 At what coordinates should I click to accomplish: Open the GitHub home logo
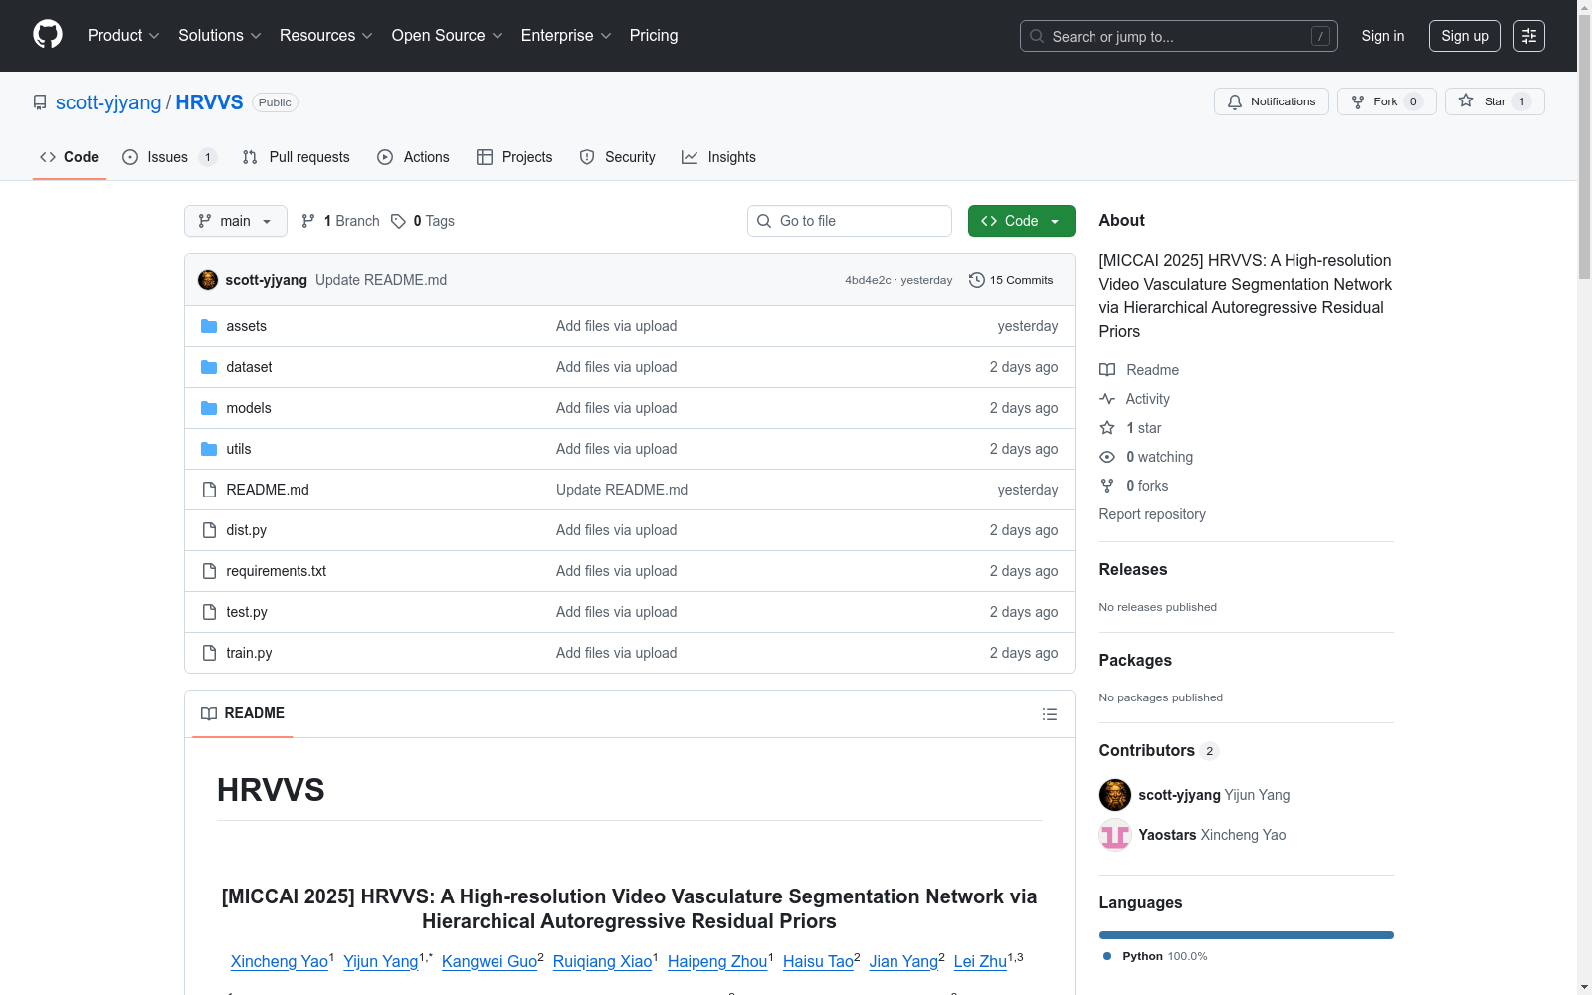[x=48, y=35]
